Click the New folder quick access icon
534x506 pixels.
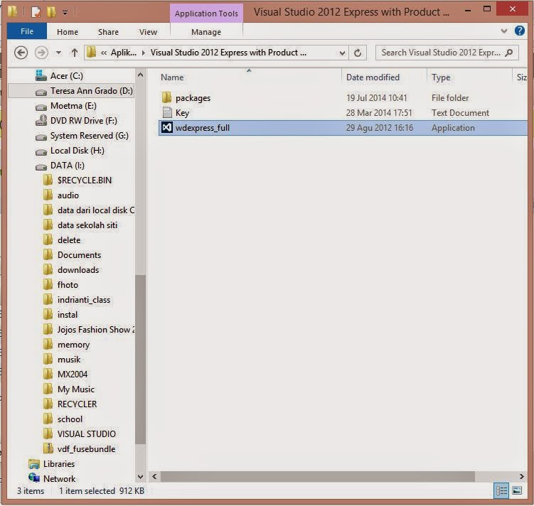pos(51,12)
